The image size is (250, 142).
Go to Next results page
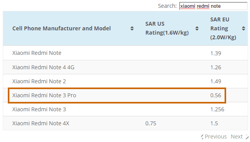click(x=240, y=137)
